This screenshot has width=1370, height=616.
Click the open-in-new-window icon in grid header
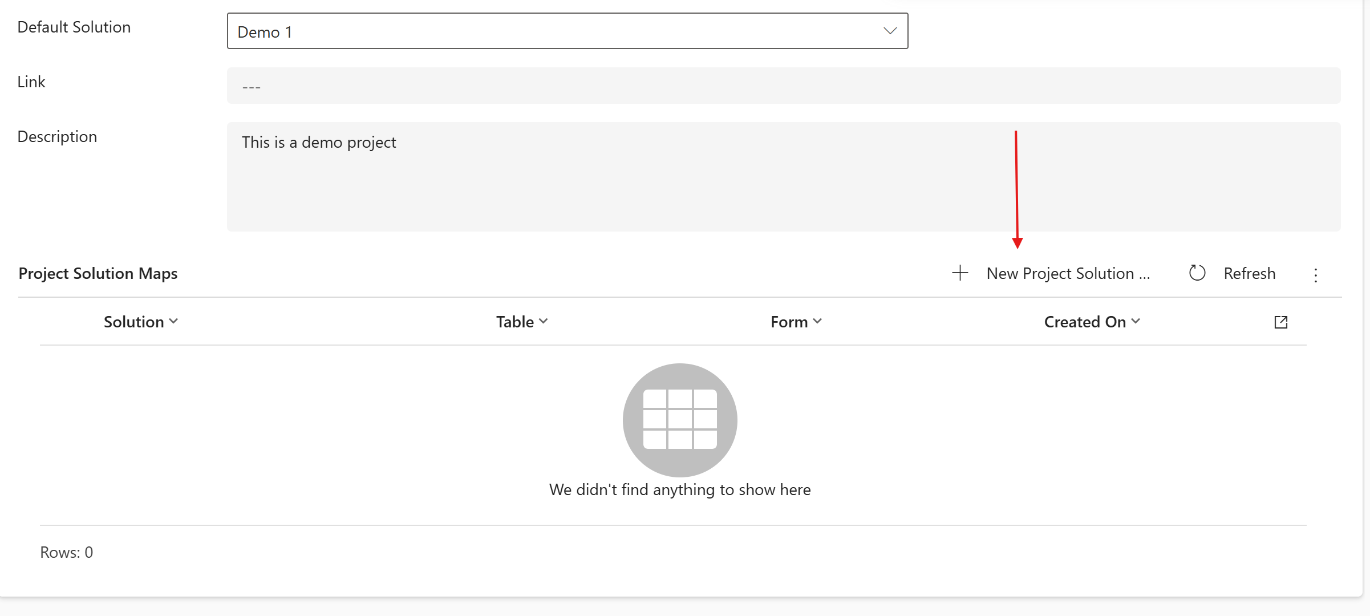[1280, 322]
